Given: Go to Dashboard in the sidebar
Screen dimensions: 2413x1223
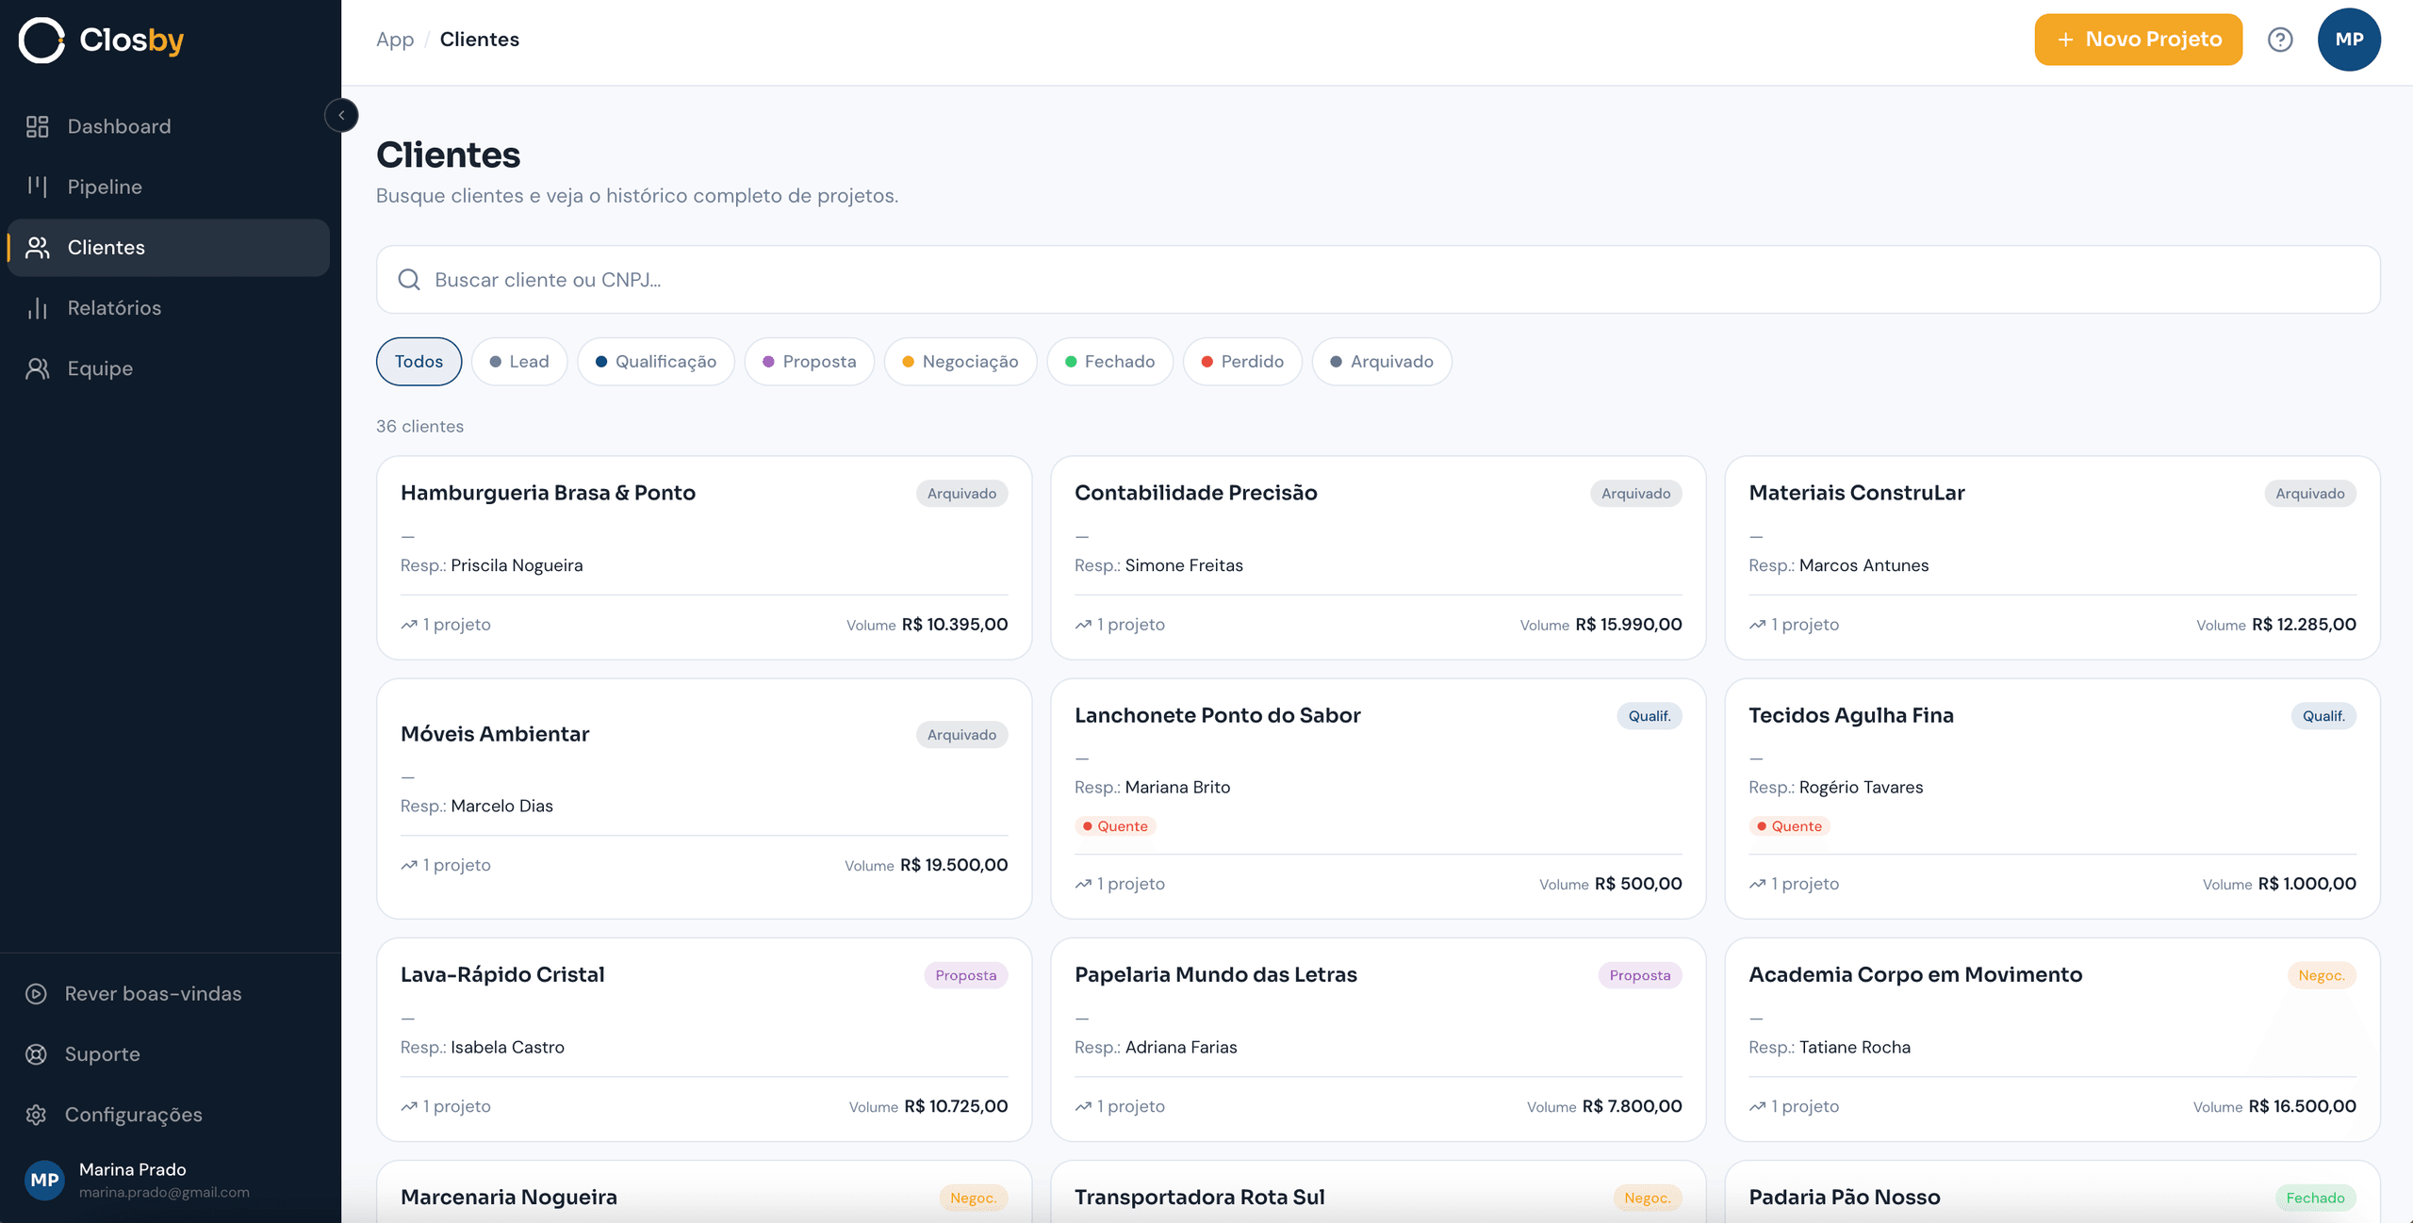Looking at the screenshot, I should 169,126.
